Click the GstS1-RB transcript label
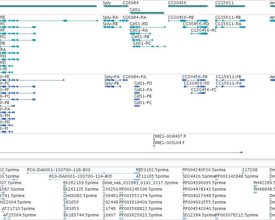This screenshot has width=275, height=220. [x=140, y=37]
